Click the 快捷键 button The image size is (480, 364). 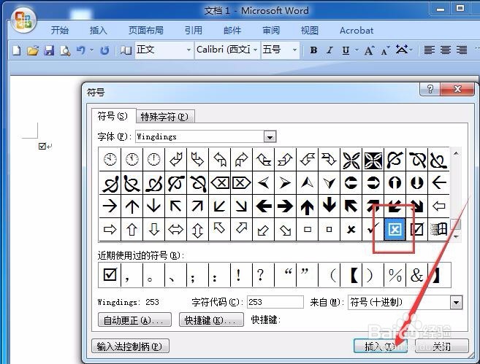tap(211, 320)
